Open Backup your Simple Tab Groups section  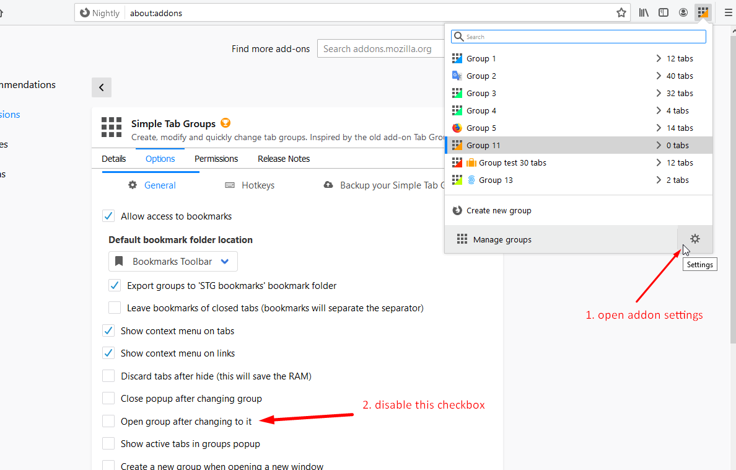(384, 185)
